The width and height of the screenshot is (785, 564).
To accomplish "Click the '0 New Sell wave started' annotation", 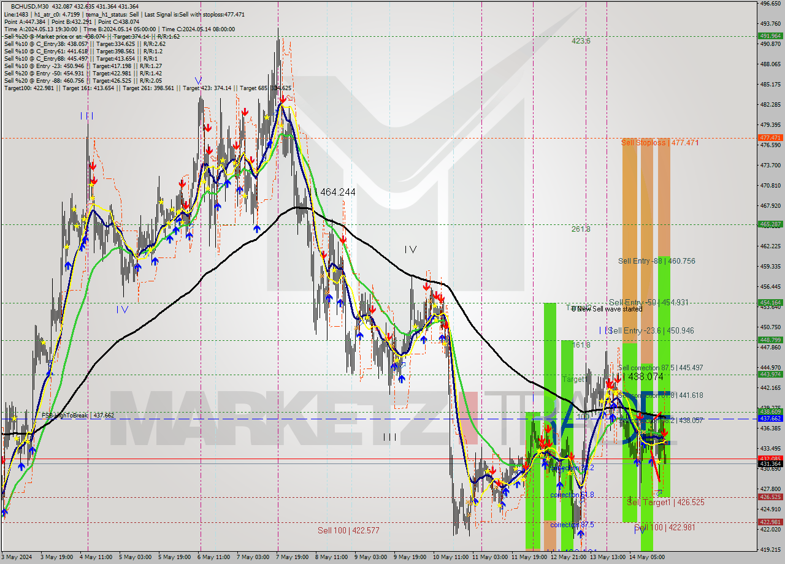I will pos(607,309).
